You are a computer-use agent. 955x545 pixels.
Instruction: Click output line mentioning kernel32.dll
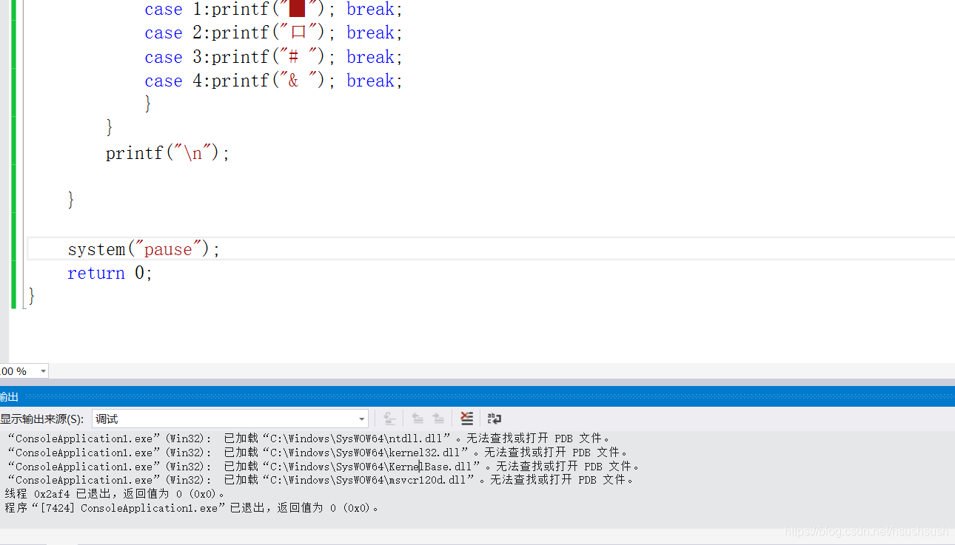(318, 453)
